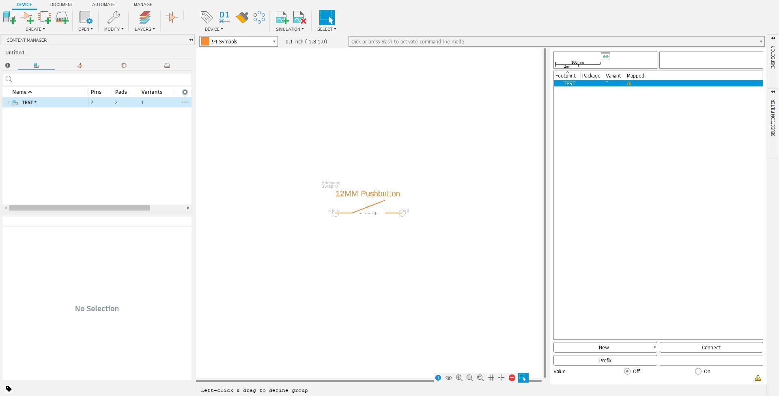
Task: Click the D1 prefix device icon
Action: [224, 17]
